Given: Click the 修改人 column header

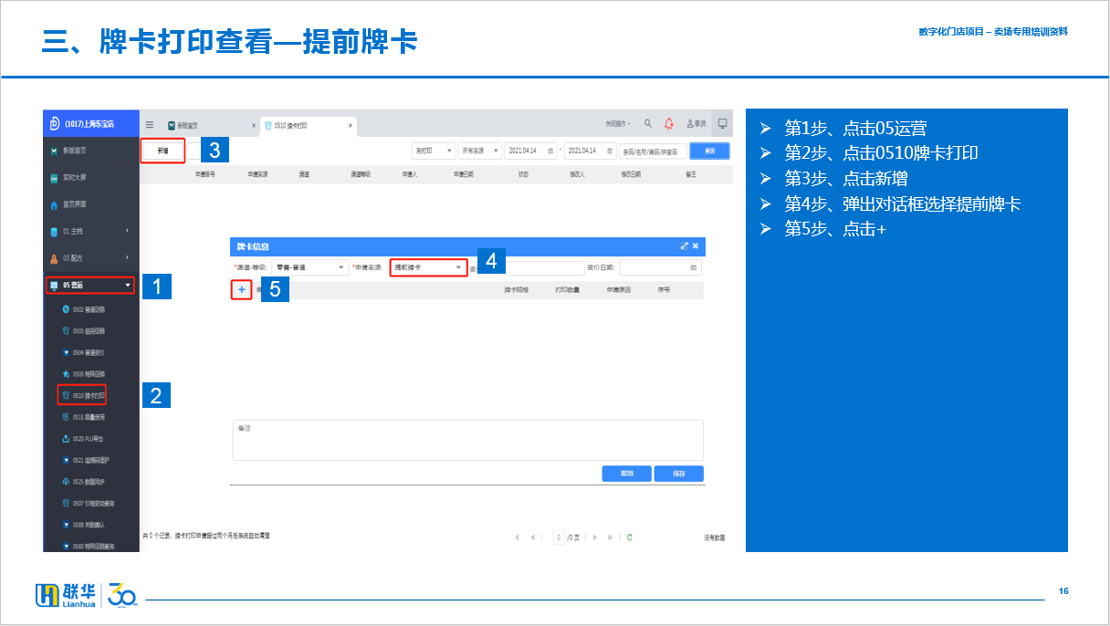Looking at the screenshot, I should coord(577,173).
